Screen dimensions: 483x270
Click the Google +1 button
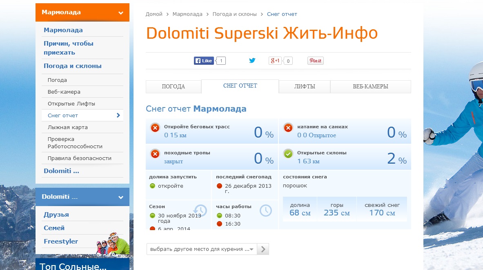(275, 61)
